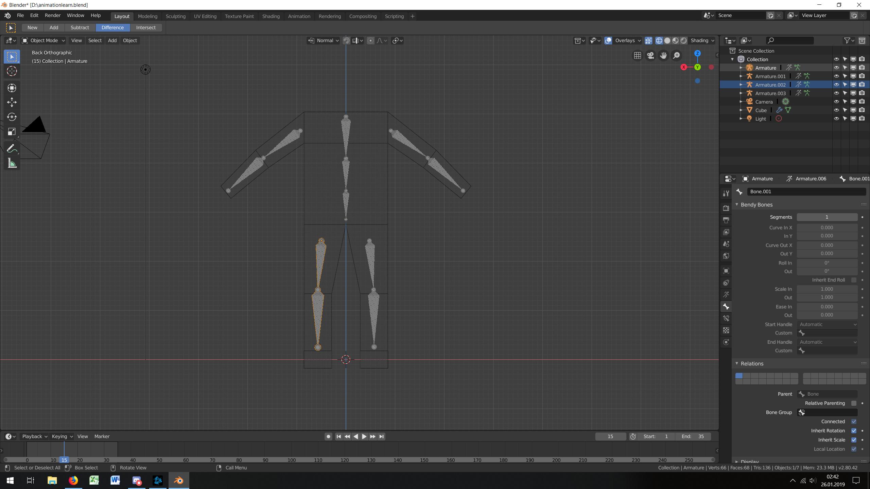Switch to the Animation workspace tab
Image resolution: width=870 pixels, height=489 pixels.
click(298, 16)
